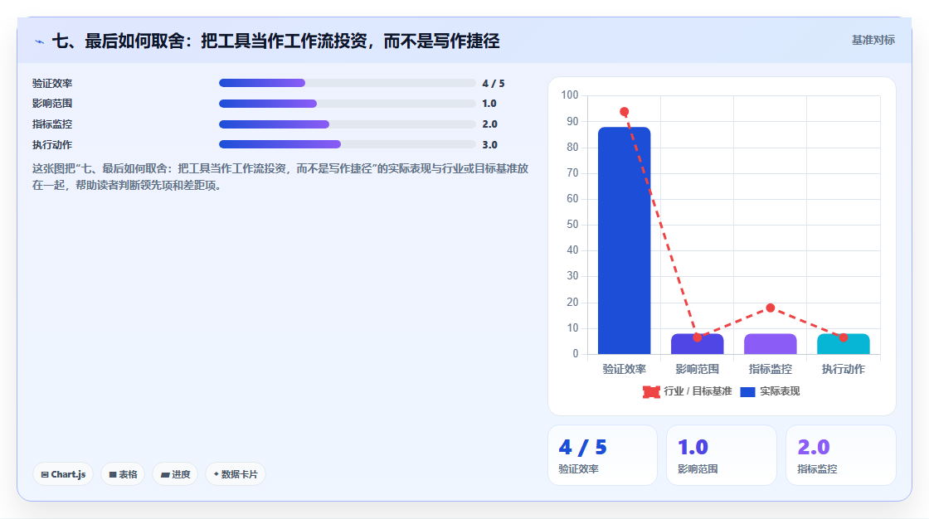Click the tall blue 验证效率 bar
The image size is (929, 519).
[624, 240]
